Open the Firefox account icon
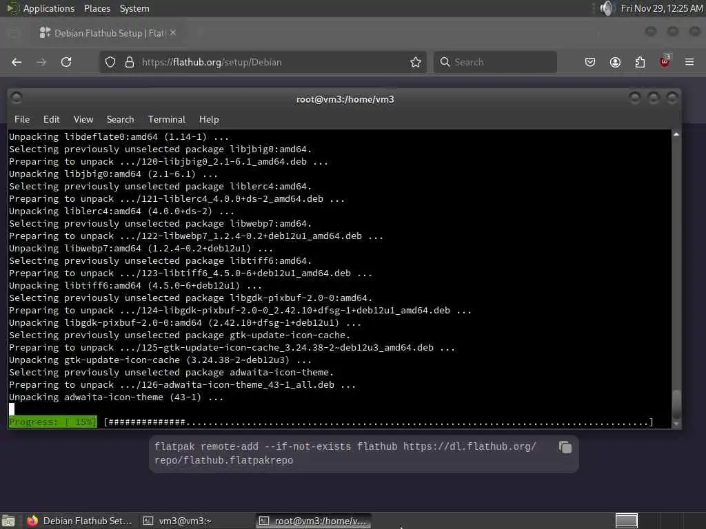The image size is (706, 529). 615,62
